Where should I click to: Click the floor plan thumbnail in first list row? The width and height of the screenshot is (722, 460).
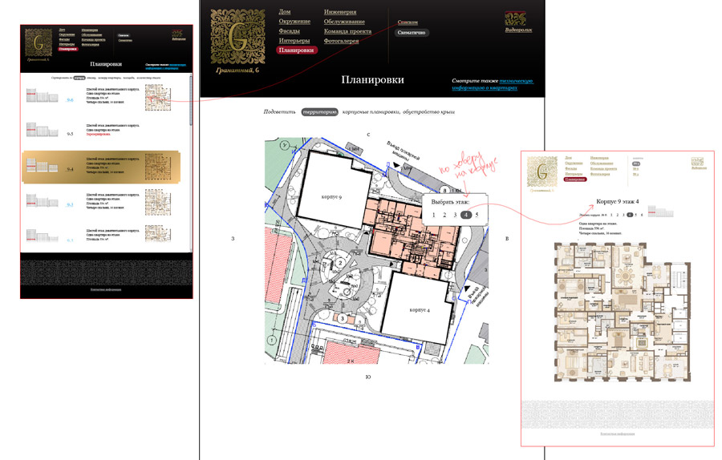tap(157, 97)
